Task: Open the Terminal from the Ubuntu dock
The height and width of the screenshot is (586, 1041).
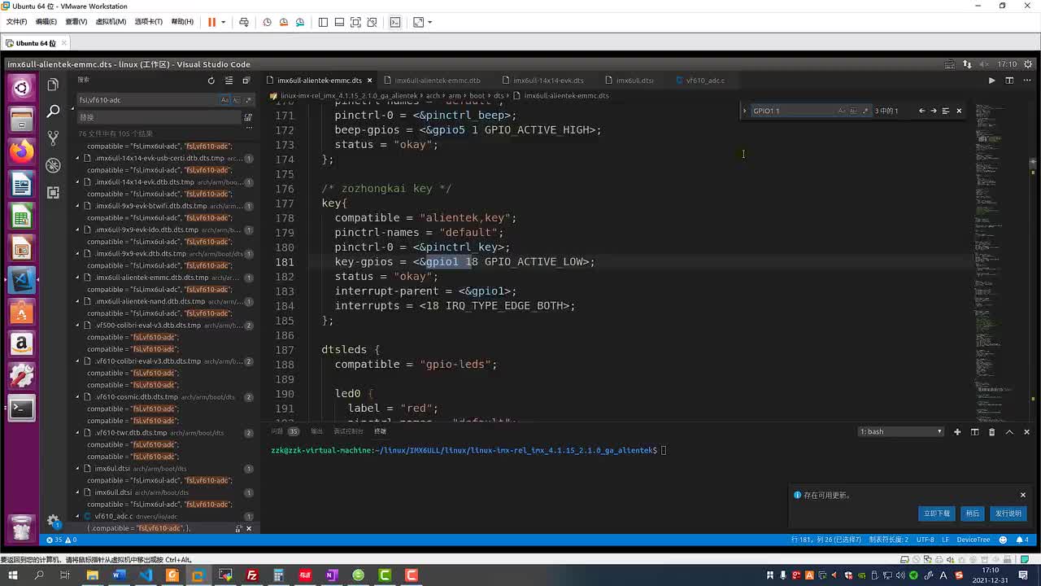Action: coord(22,408)
